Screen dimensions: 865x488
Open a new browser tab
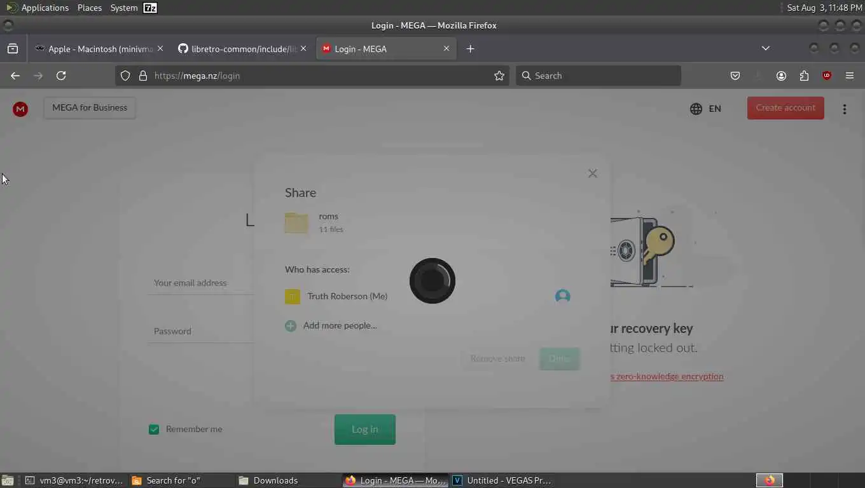pos(470,48)
